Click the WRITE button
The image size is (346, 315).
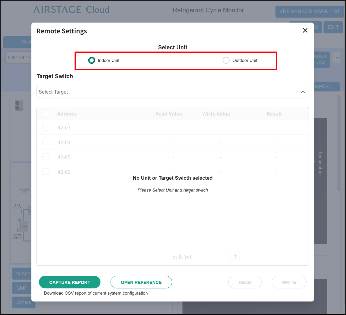tap(289, 282)
